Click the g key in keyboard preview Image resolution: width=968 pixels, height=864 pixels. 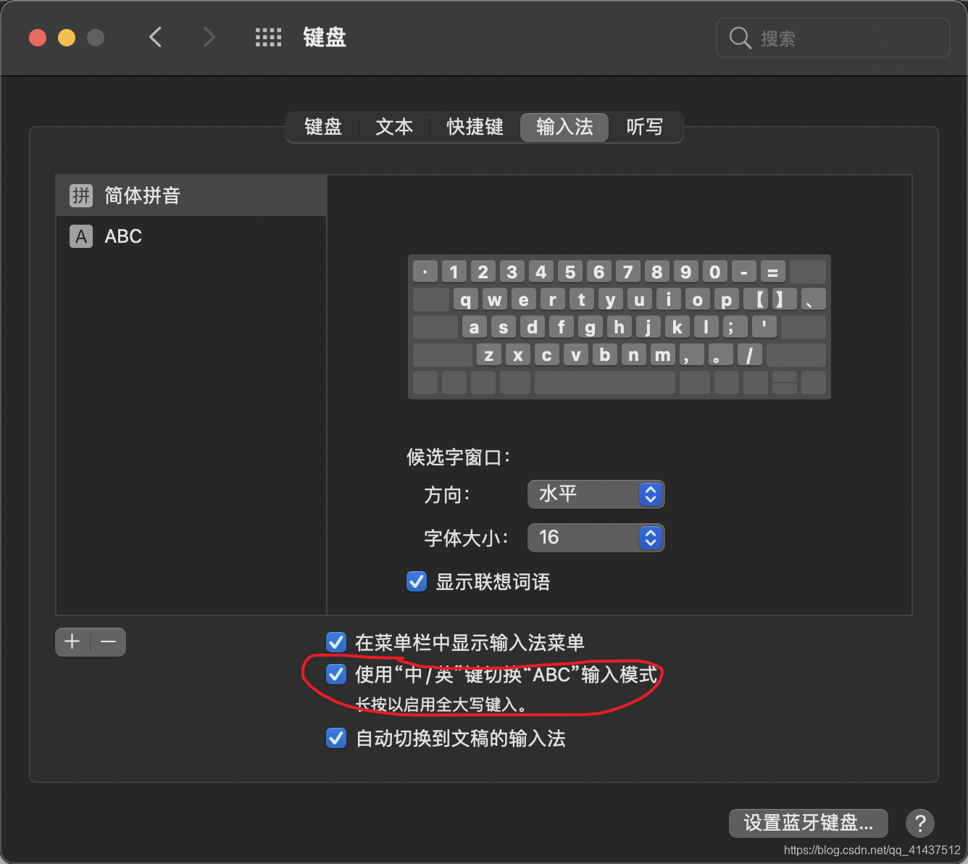591,327
